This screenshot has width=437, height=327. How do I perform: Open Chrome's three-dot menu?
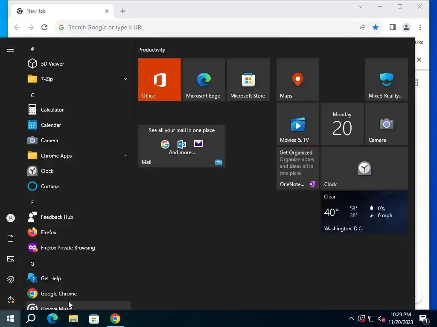point(420,27)
